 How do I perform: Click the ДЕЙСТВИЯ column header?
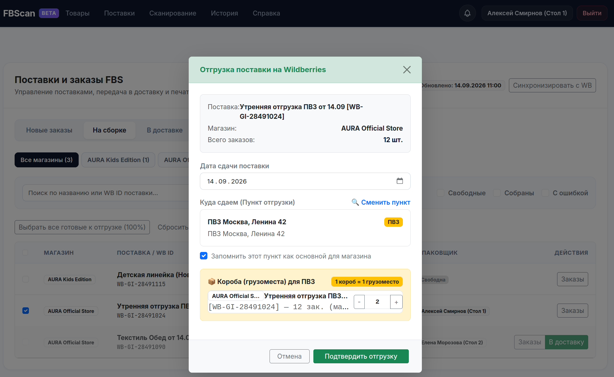pyautogui.click(x=571, y=253)
